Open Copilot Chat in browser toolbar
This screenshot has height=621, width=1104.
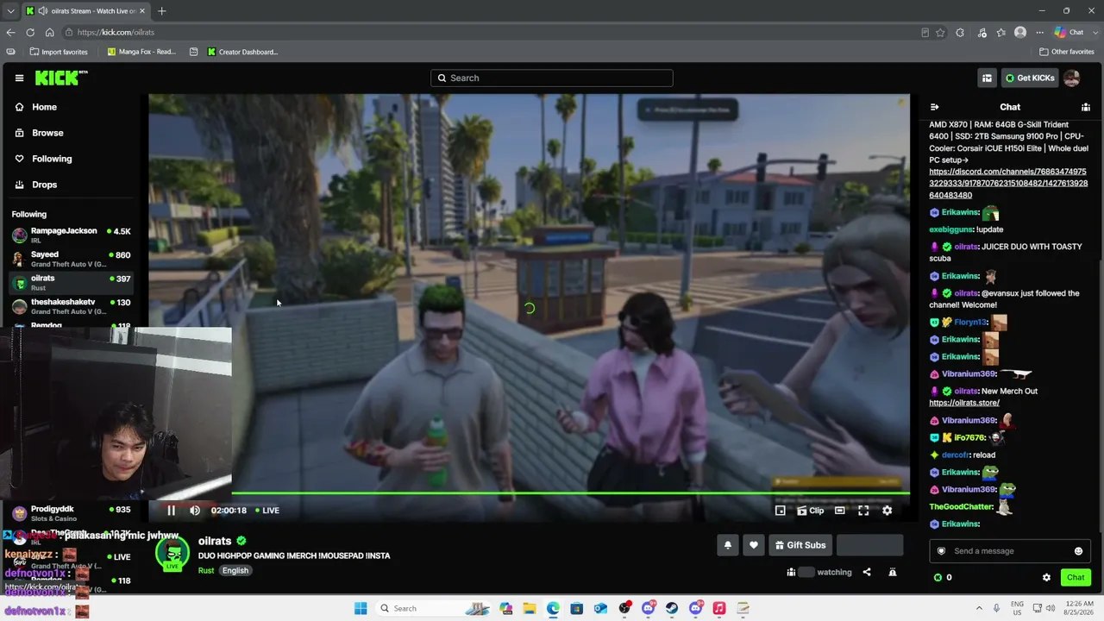(x=1069, y=33)
